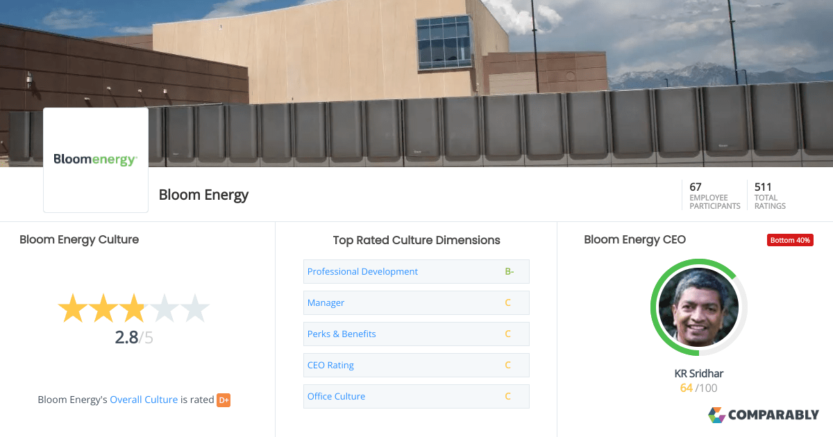Open the Office Culture dimension link

[336, 396]
